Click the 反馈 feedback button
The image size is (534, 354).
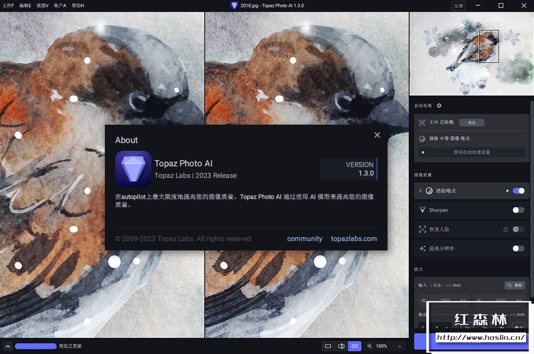coord(458,6)
